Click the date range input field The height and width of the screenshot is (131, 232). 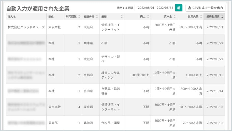click(155, 8)
